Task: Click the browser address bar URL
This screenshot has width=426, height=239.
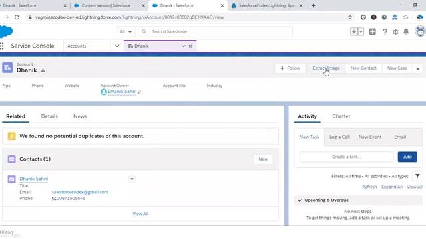Action: click(x=129, y=17)
